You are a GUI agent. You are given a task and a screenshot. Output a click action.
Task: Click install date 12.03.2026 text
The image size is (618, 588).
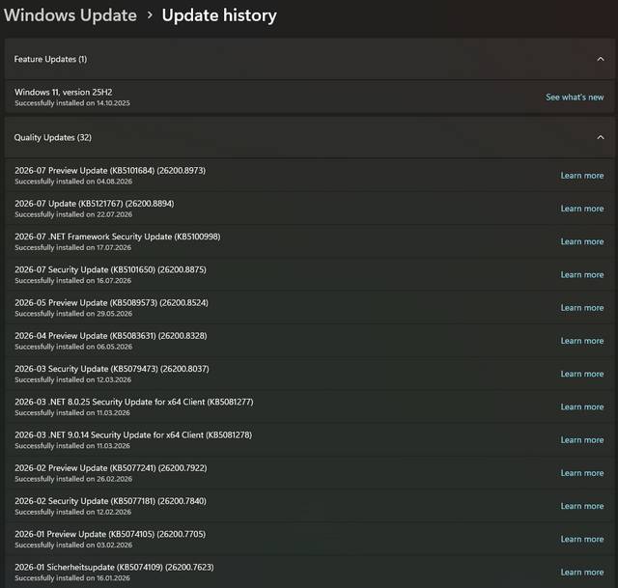click(x=114, y=380)
